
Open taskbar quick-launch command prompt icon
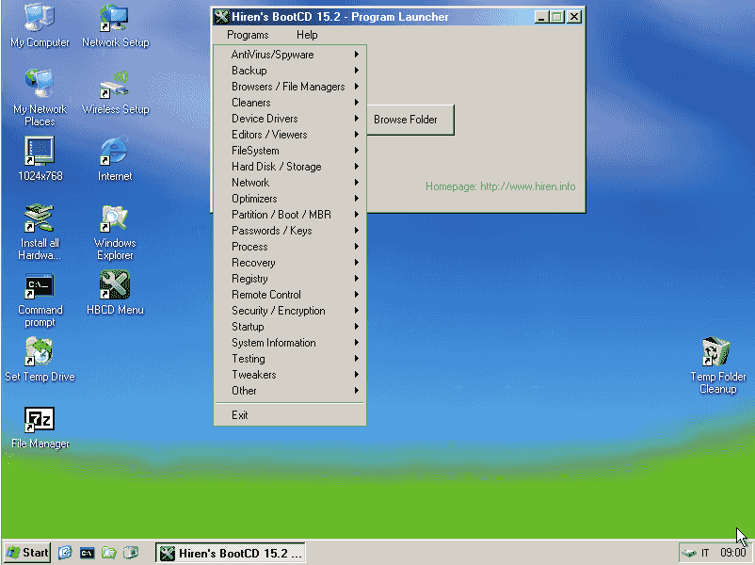click(x=88, y=553)
